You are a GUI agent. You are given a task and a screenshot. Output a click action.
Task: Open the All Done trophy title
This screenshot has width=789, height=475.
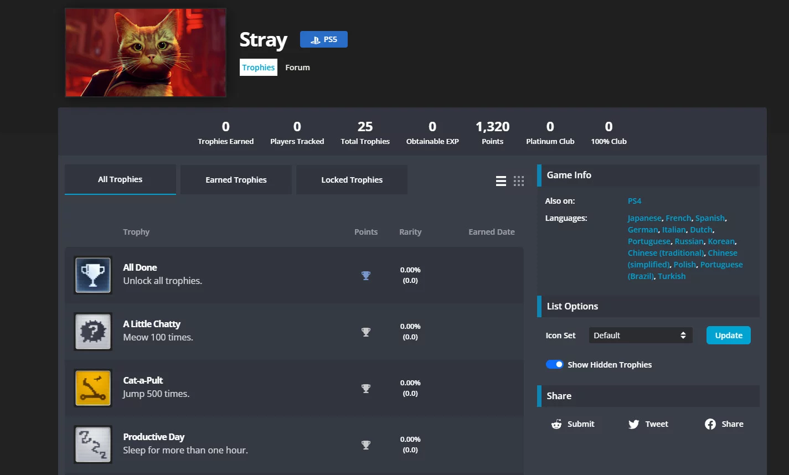140,267
